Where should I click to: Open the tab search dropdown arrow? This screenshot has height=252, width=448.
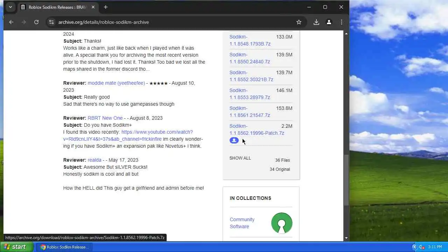pyautogui.click(x=10, y=7)
